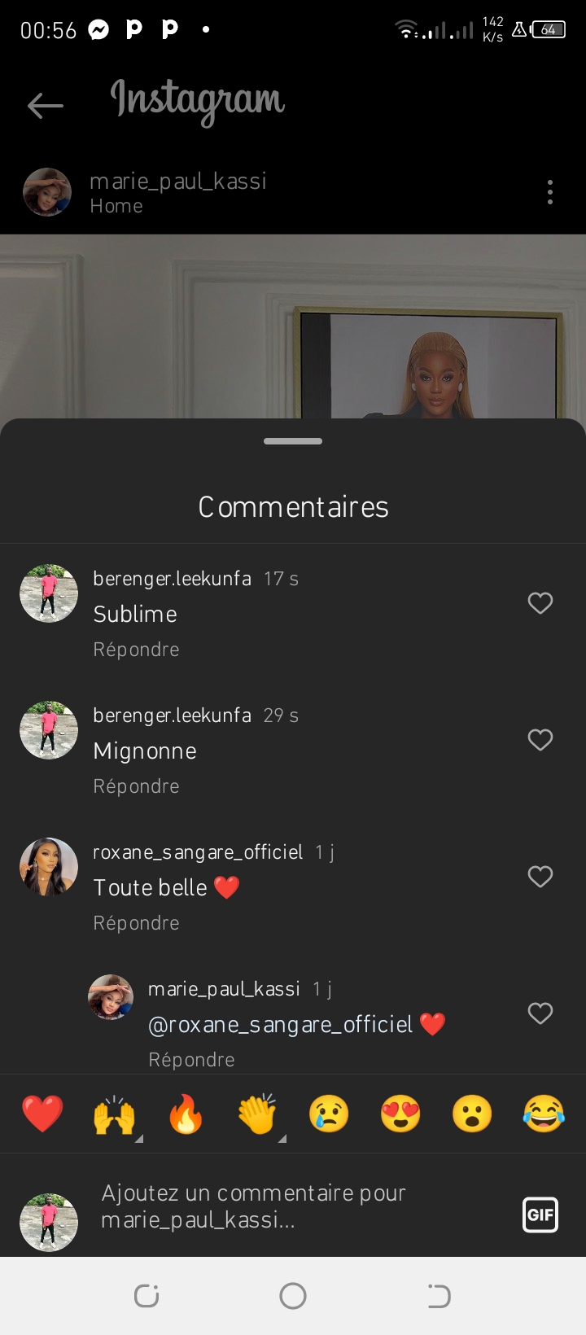Tap the back arrow beside Instagram logo
The image size is (586, 1335).
pos(46,105)
